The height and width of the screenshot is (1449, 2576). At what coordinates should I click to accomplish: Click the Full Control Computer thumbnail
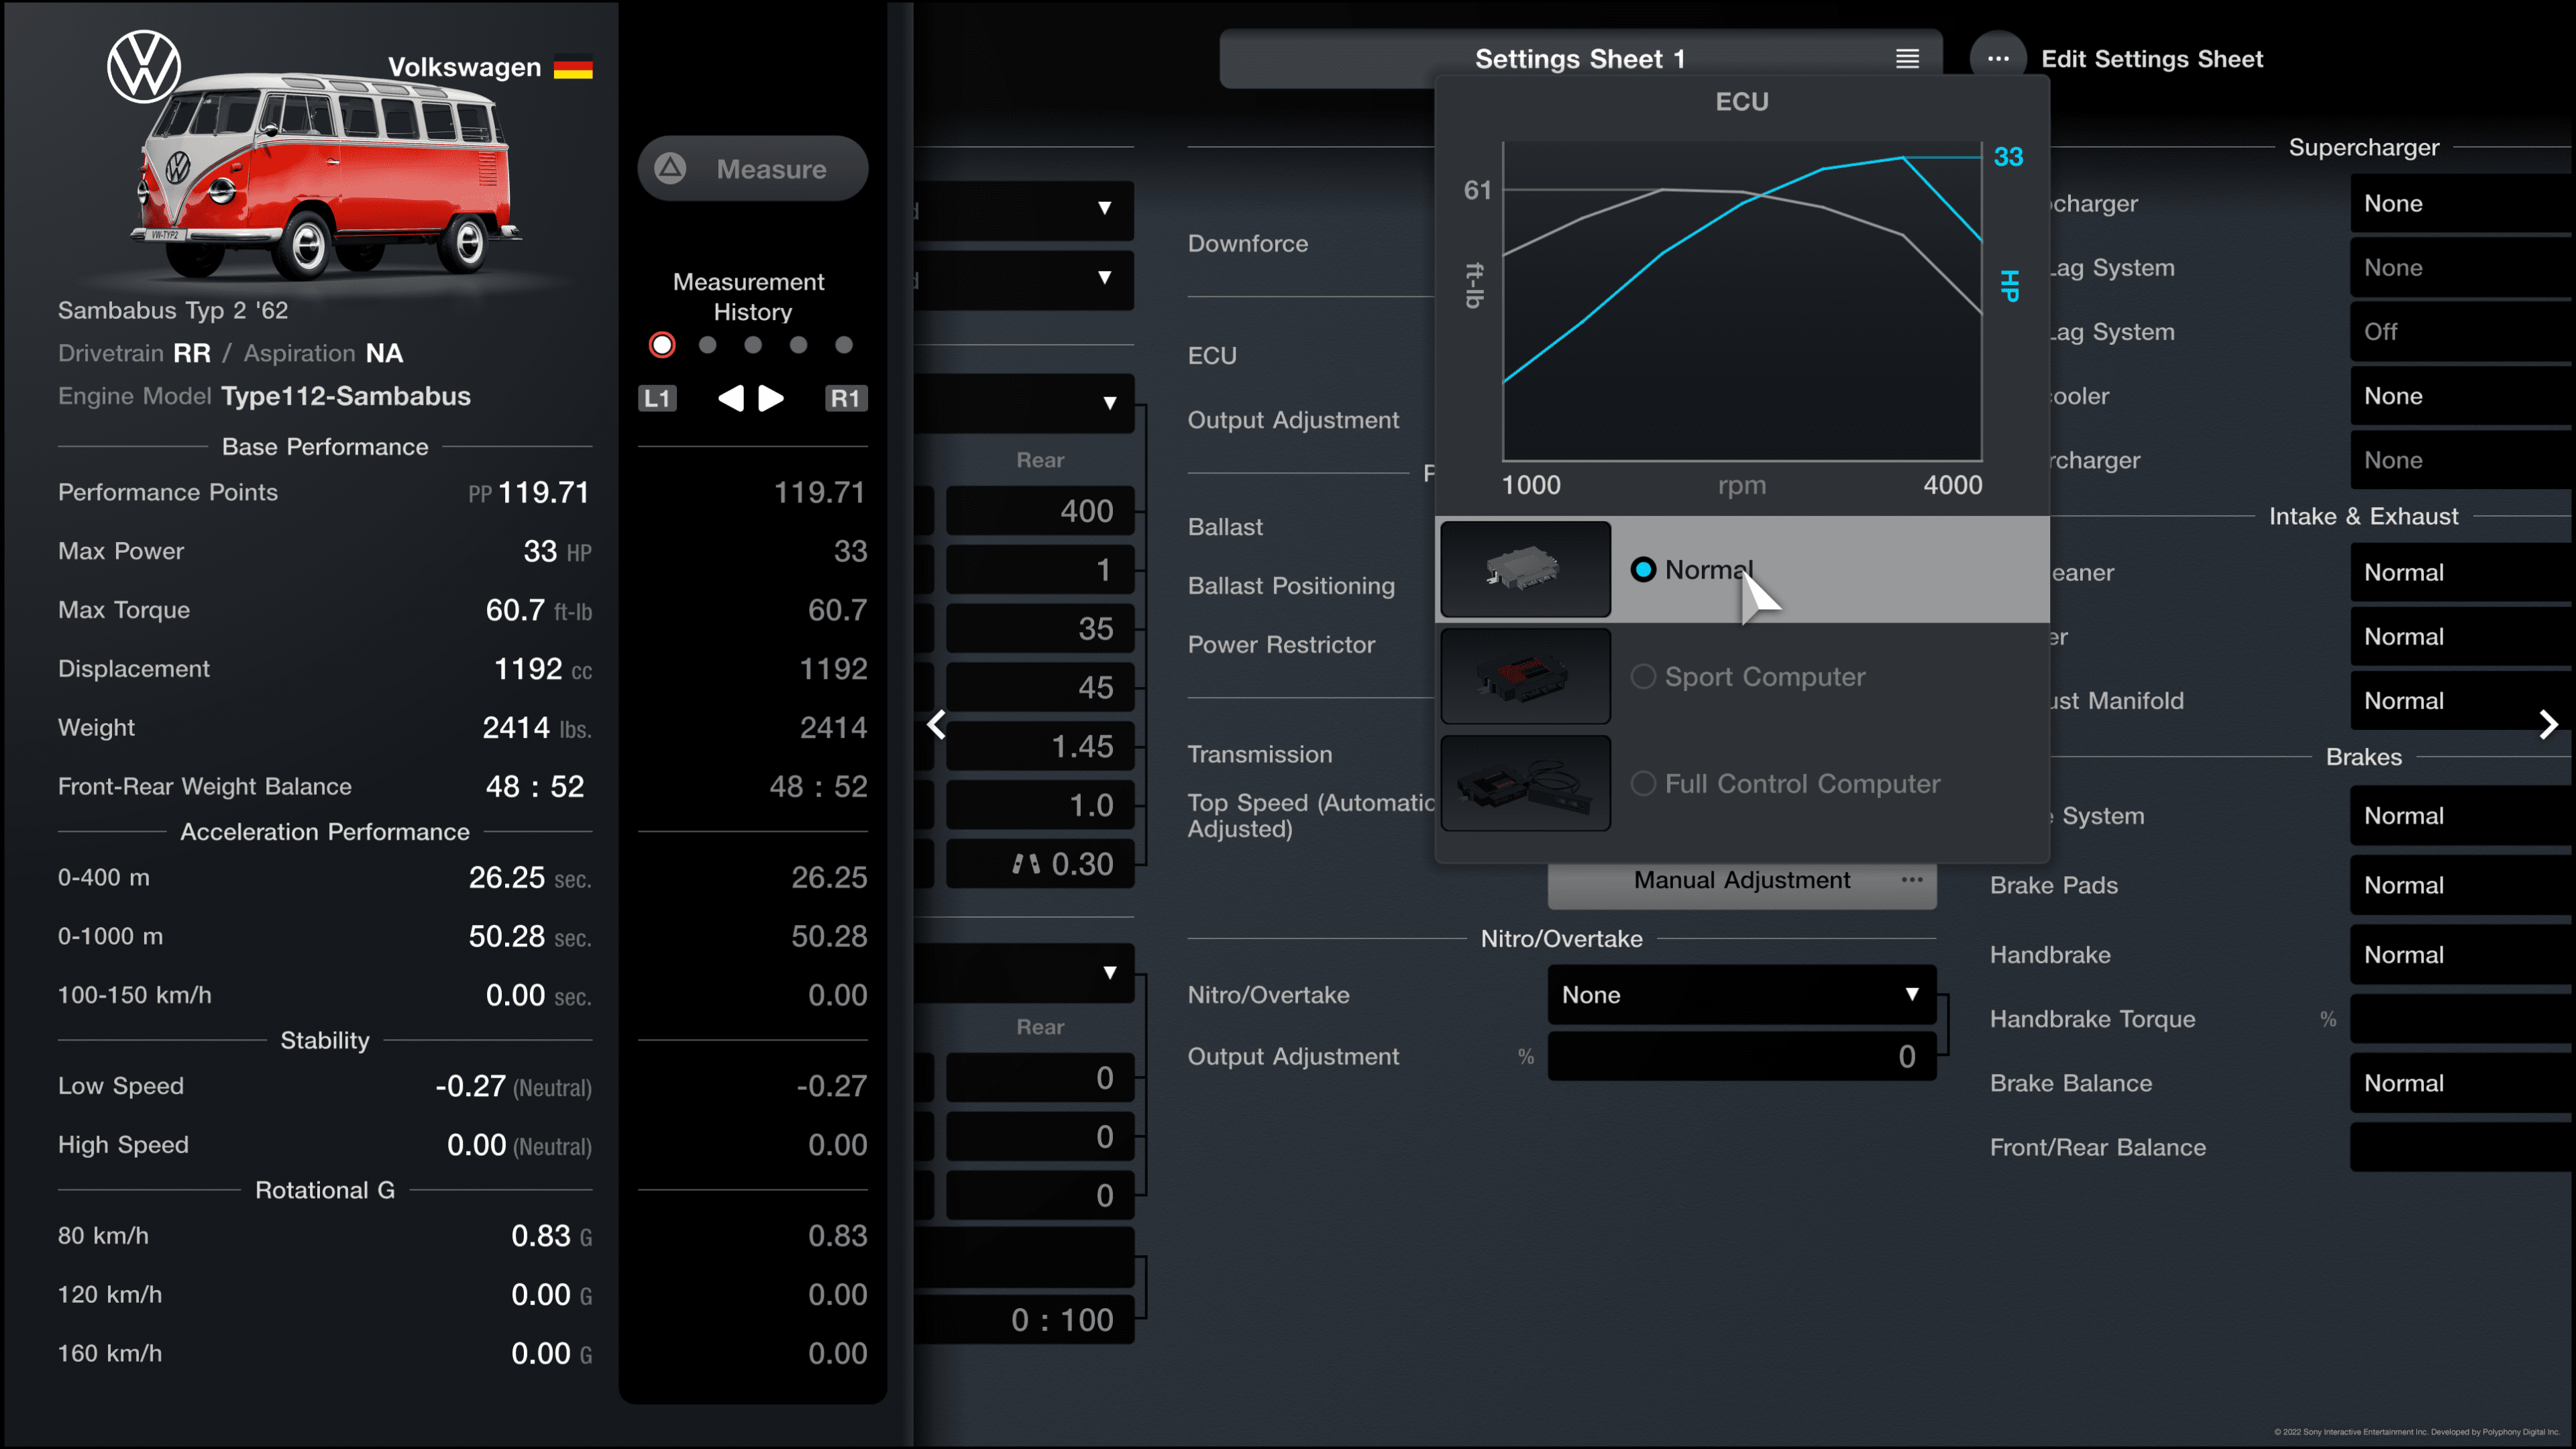pos(1525,783)
